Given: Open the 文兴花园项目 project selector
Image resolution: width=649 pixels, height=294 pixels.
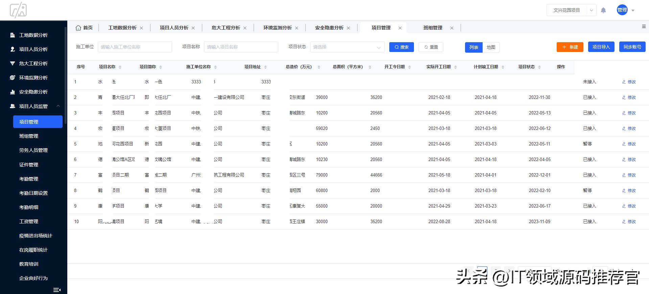Looking at the screenshot, I should pos(571,10).
